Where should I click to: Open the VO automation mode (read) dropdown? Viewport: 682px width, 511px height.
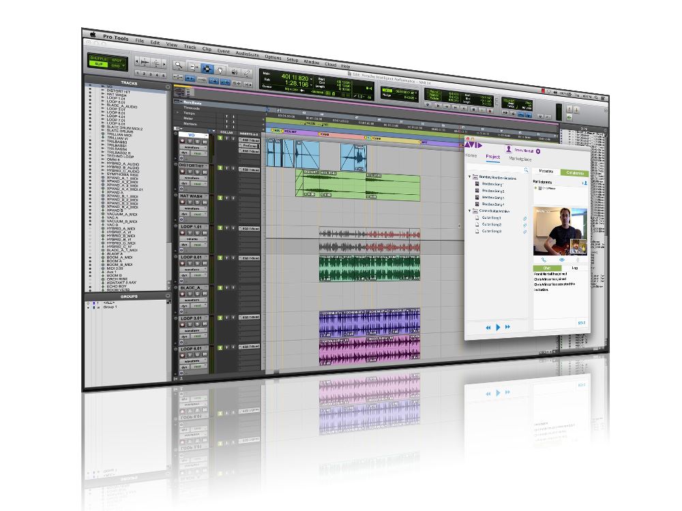coord(198,153)
